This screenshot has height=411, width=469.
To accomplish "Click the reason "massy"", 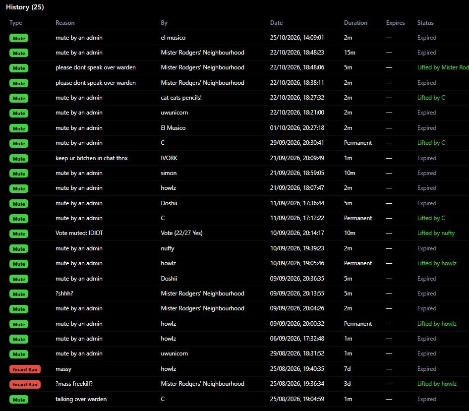I will [63, 369].
